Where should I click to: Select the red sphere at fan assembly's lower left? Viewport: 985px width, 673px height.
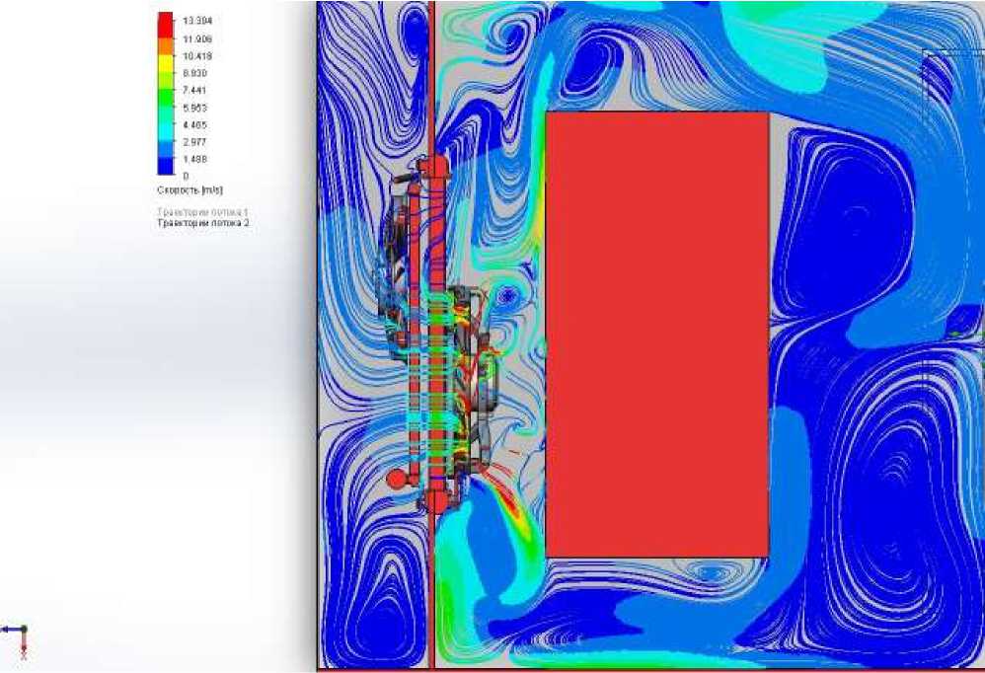tap(397, 480)
